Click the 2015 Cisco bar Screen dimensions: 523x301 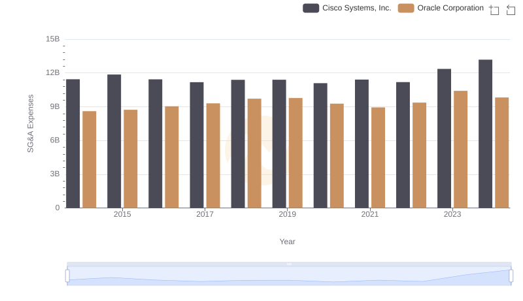114,141
